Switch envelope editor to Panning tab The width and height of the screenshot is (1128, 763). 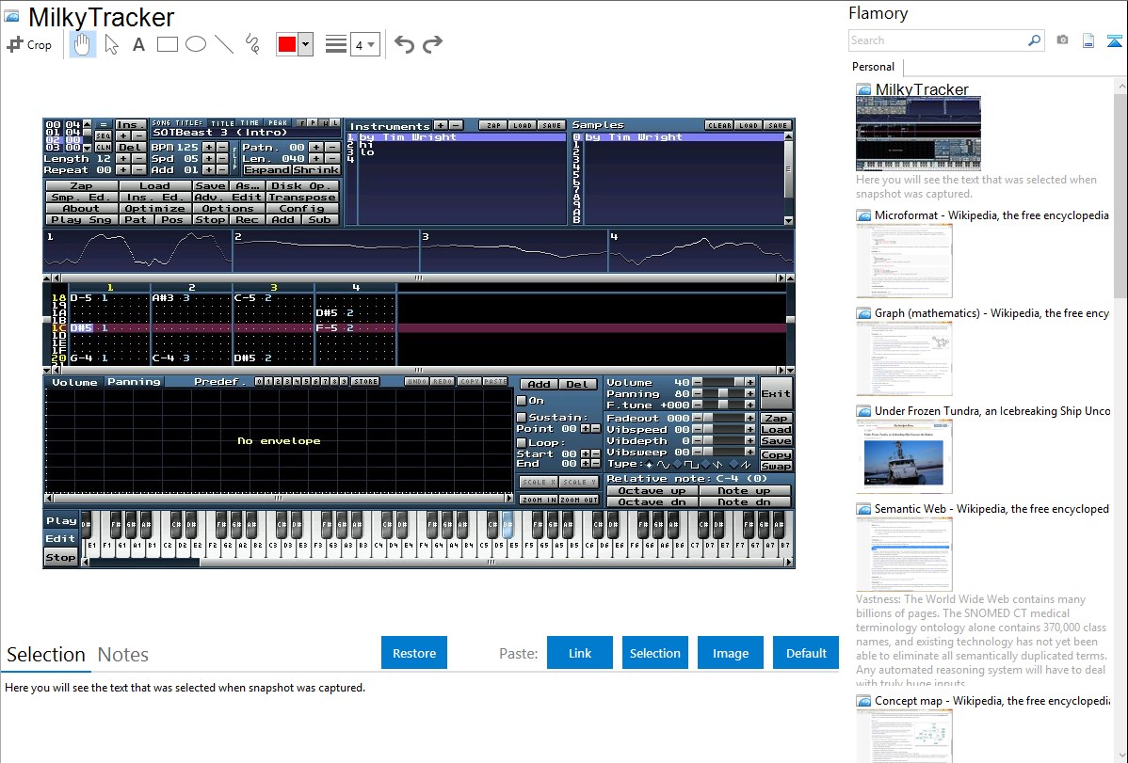(x=134, y=382)
